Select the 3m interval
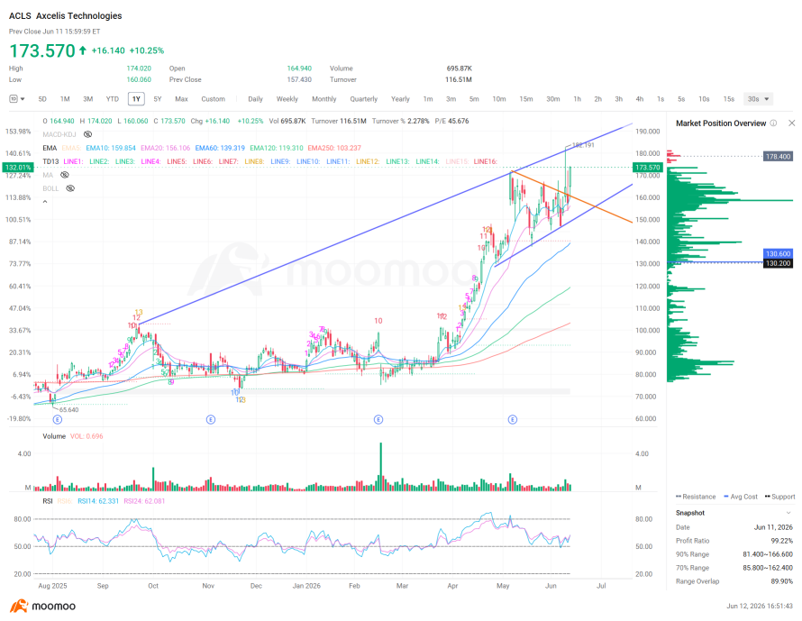Image resolution: width=802 pixels, height=621 pixels. pos(451,99)
